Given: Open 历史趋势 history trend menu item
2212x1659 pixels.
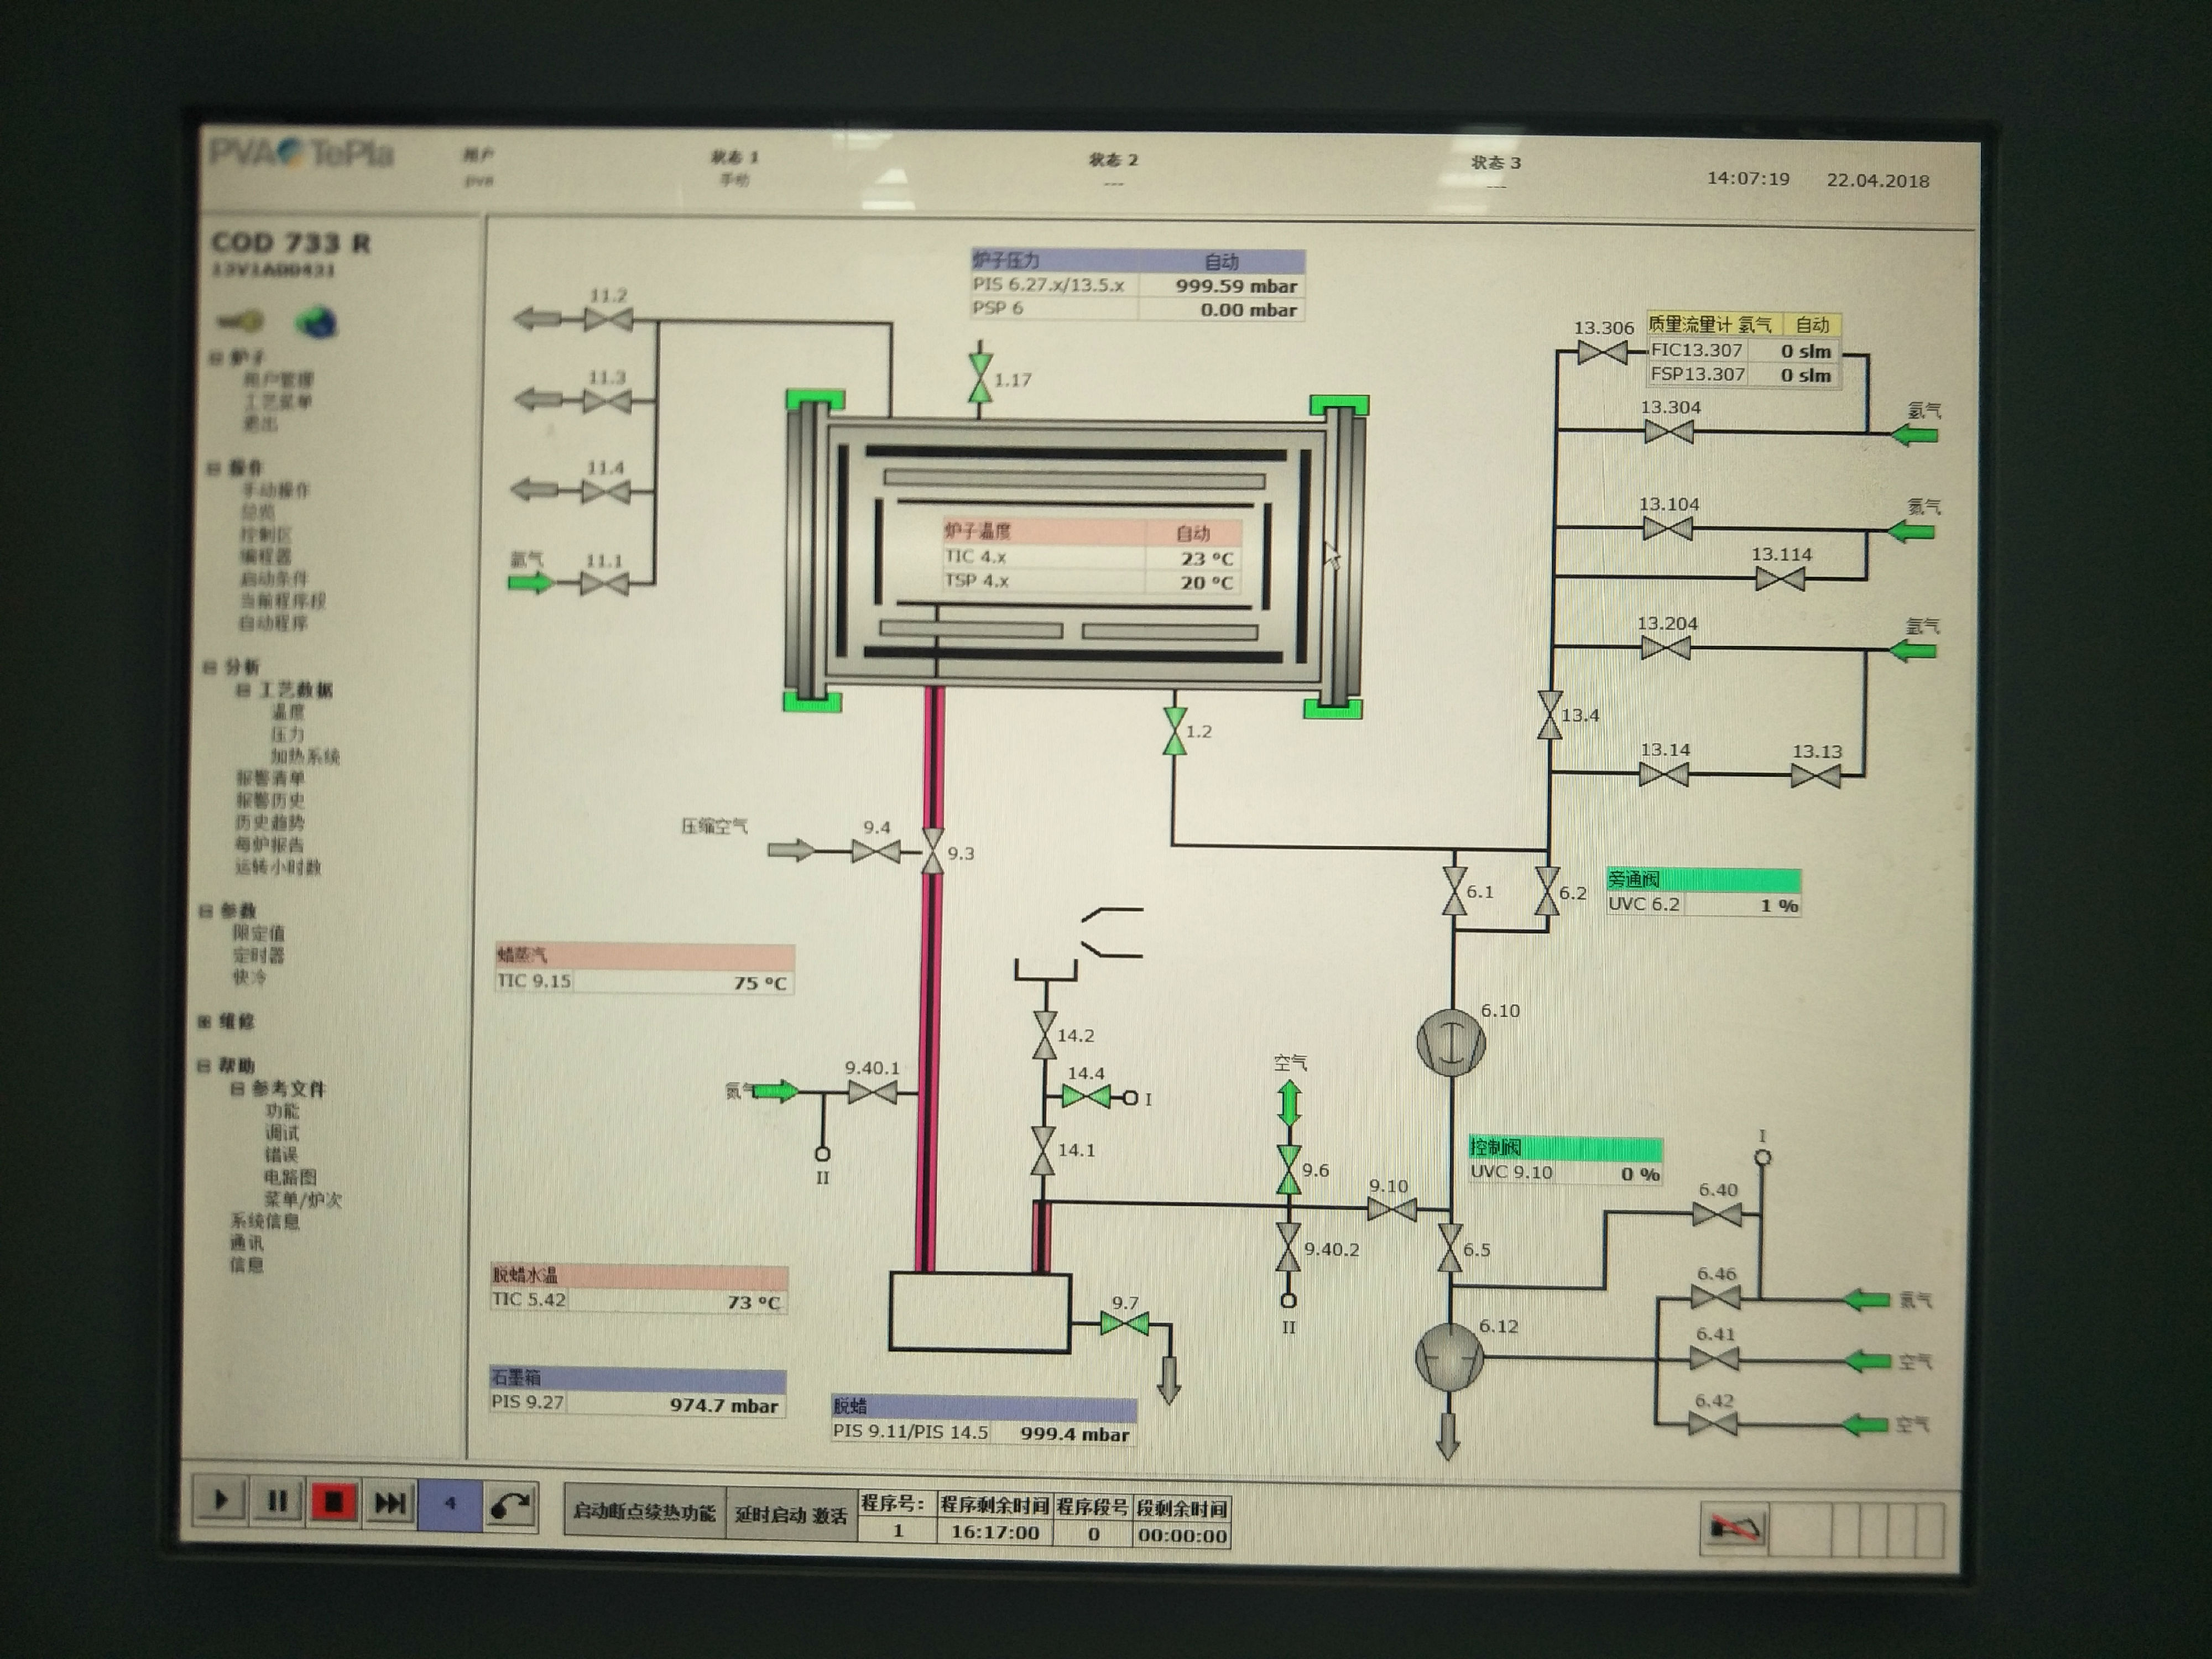Looking at the screenshot, I should [x=270, y=822].
